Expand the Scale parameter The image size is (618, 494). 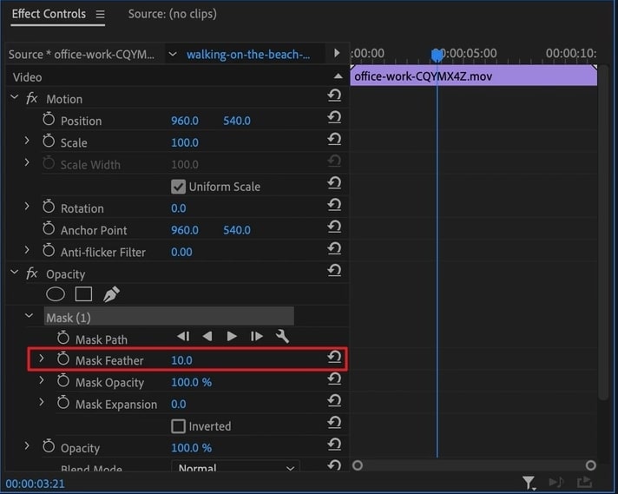tap(27, 141)
